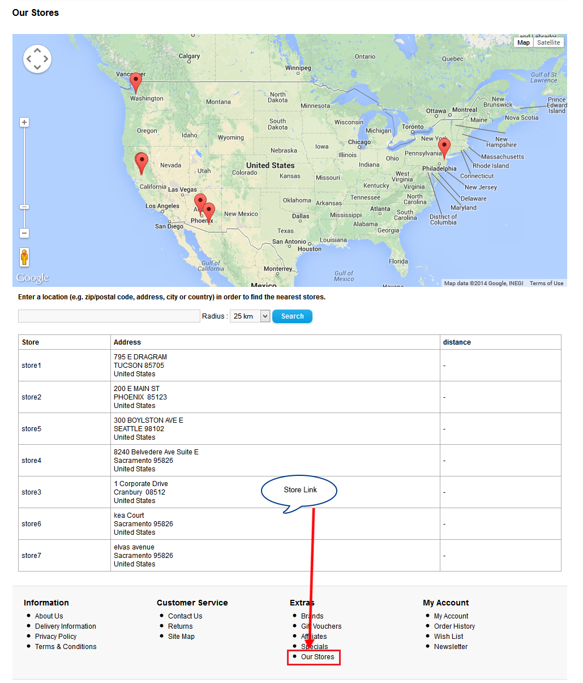The width and height of the screenshot is (583, 683).
Task: Open Newsletter link
Action: coord(451,647)
